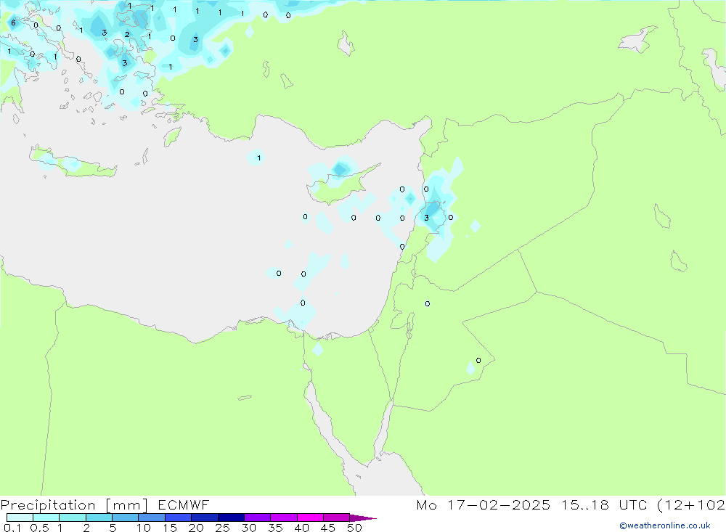The height and width of the screenshot is (532, 726).
Task: Click the island of Crete on the map
Action: [x=72, y=162]
